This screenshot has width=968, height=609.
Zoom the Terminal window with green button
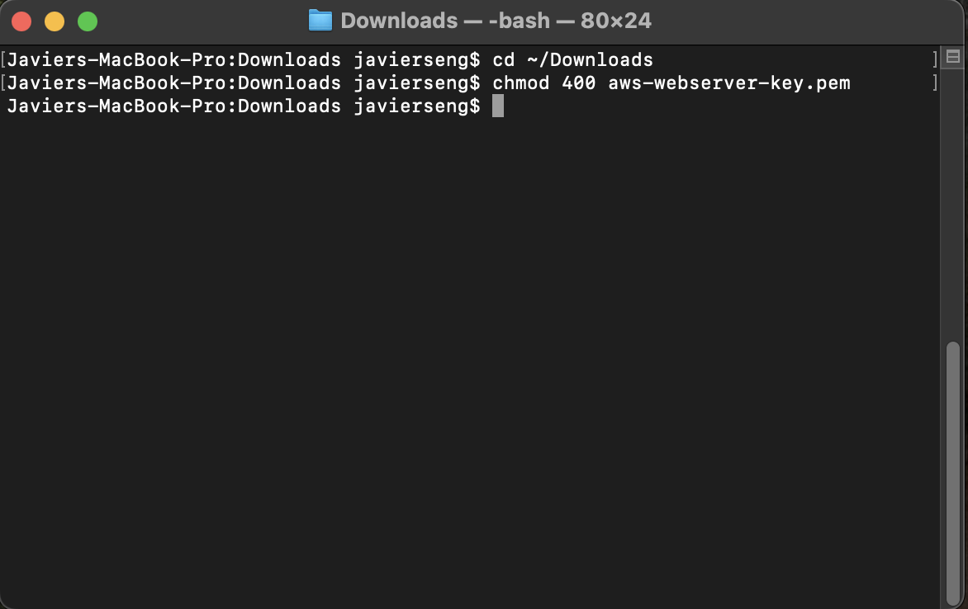point(88,21)
